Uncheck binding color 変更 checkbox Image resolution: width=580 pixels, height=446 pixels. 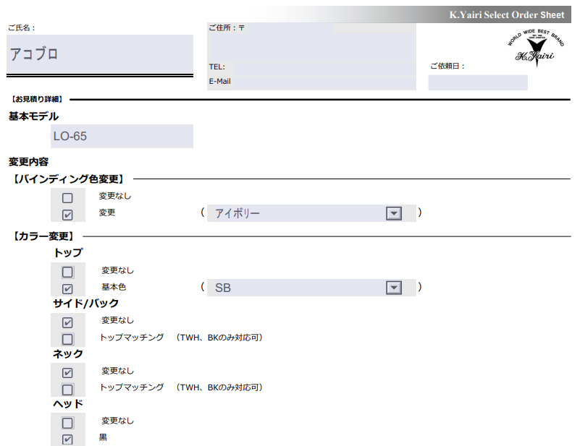coord(67,215)
